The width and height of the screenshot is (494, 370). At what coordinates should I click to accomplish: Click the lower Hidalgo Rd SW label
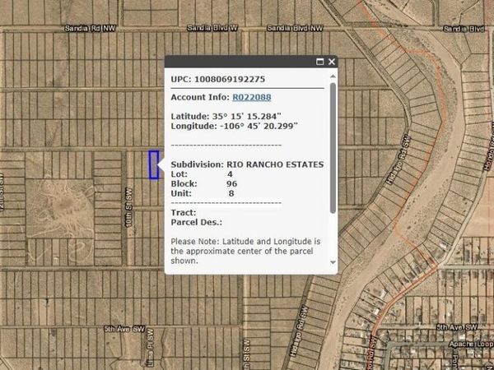(x=299, y=331)
